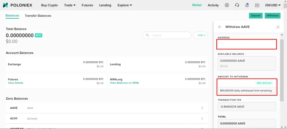Screen dimensions: 287x129
Task: Open the user profile icon
Action: click(227, 5)
